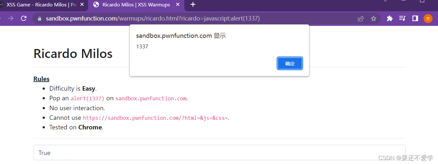
Task: Click the https://sandbox.pwnfunction.com/?html=&js=&css= text
Action: coord(155,118)
